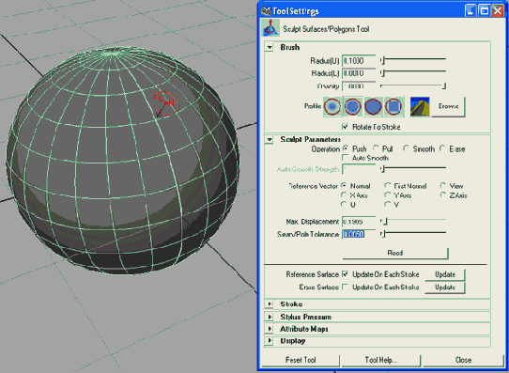509x373 pixels.
Task: Toggle Rotate To Stroke checkbox
Action: click(x=345, y=127)
